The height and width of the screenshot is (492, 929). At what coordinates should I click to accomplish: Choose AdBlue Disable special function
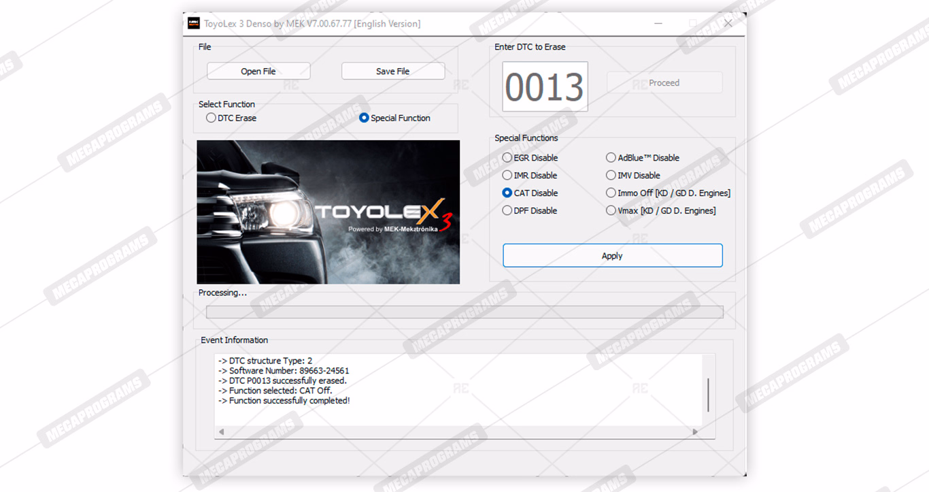click(643, 158)
